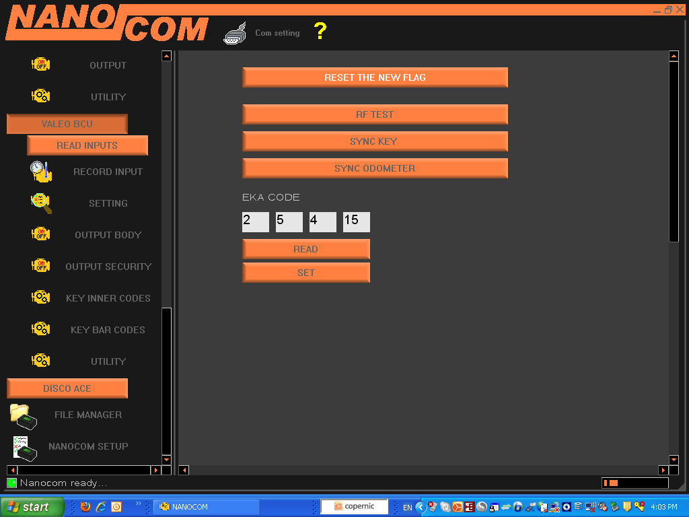Click the Setting magnifier engine icon

point(41,203)
